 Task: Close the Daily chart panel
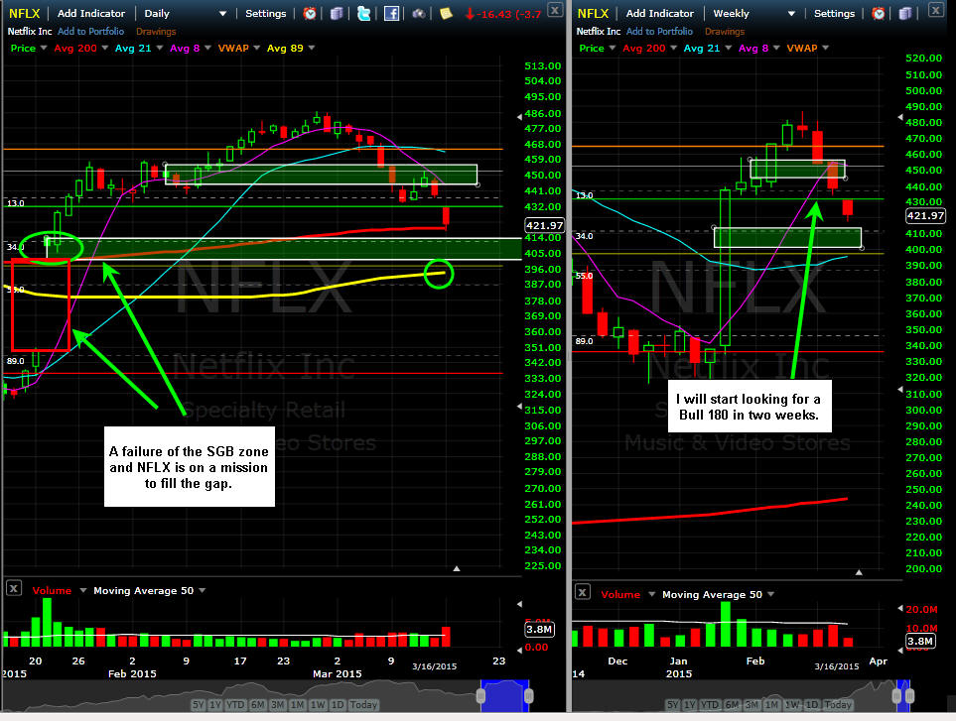[555, 9]
